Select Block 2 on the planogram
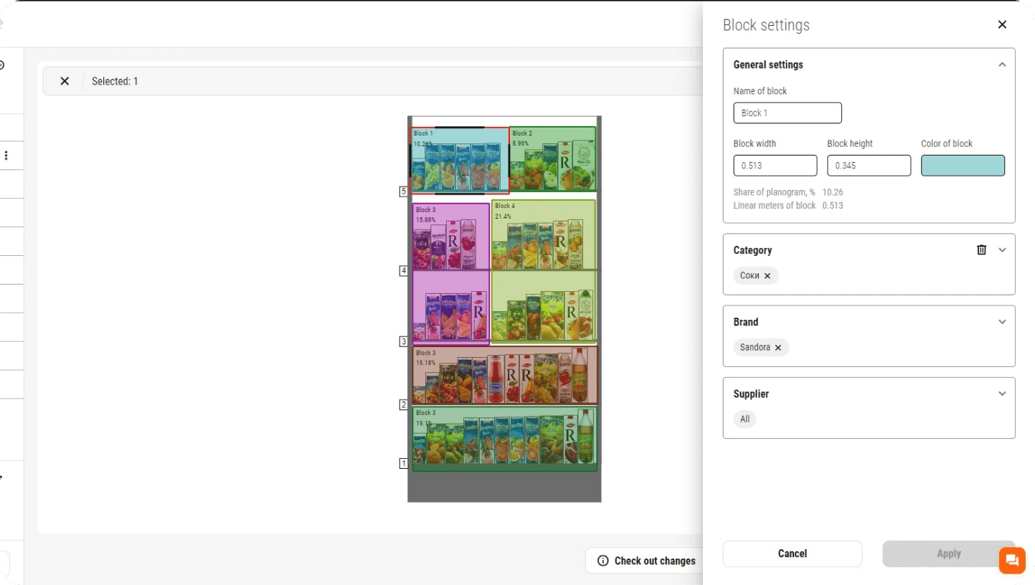 click(x=552, y=158)
